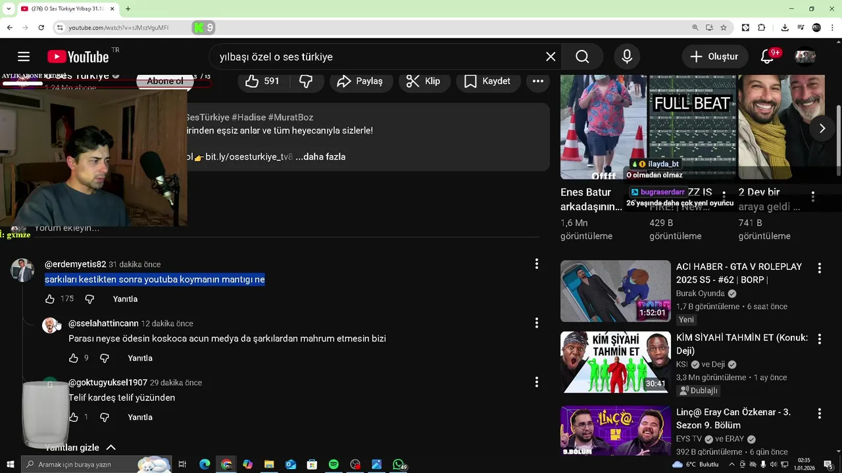Like the video with 591 likes
Image resolution: width=842 pixels, height=473 pixels.
point(262,81)
